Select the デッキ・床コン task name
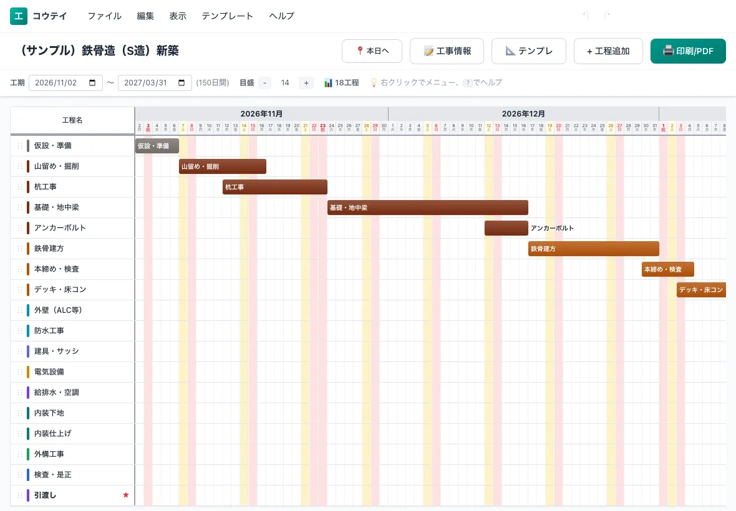This screenshot has height=511, width=736. 60,290
